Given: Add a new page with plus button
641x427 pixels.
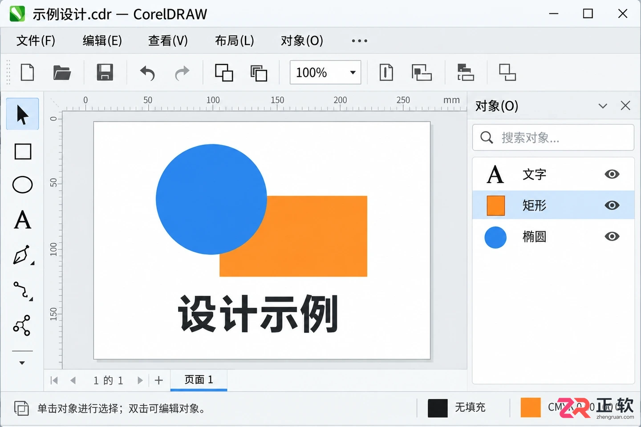Looking at the screenshot, I should [x=159, y=380].
